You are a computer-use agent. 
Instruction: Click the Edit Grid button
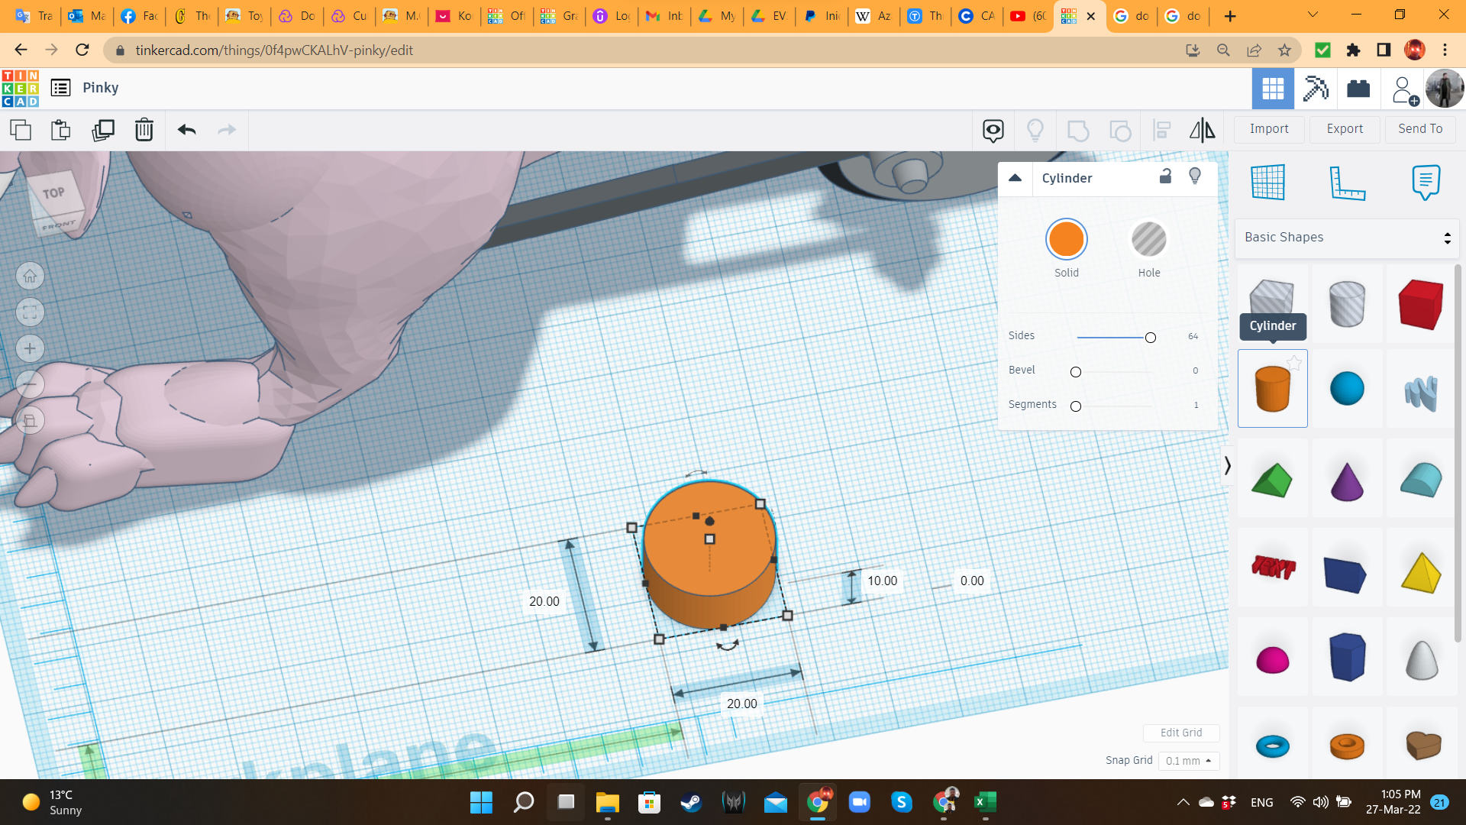point(1182,733)
